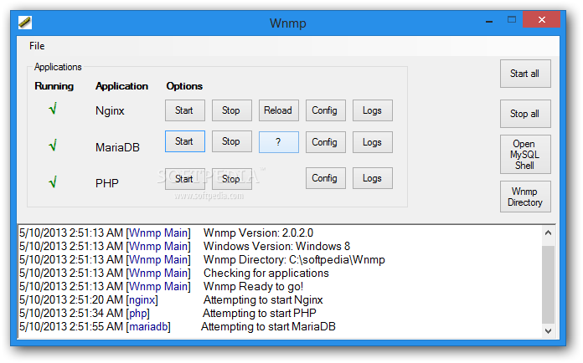This screenshot has width=583, height=363.
Task: Open the File menu
Action: (37, 46)
